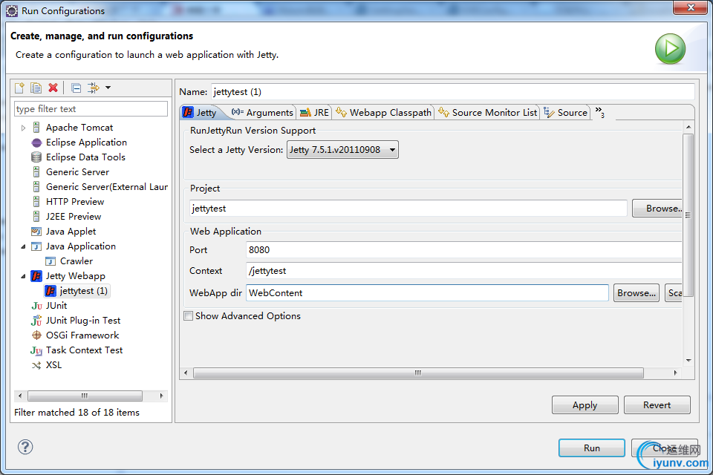The height and width of the screenshot is (475, 713).
Task: Click the jettytest (1) configuration icon
Action: pyautogui.click(x=51, y=291)
